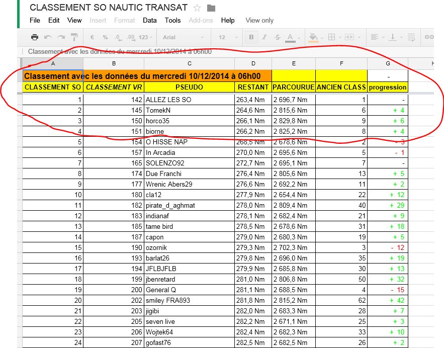444x348 pixels.
Task: Click the paint format roller icon
Action: (74, 37)
